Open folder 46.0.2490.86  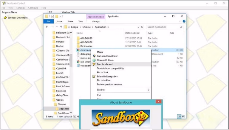tap(86, 42)
